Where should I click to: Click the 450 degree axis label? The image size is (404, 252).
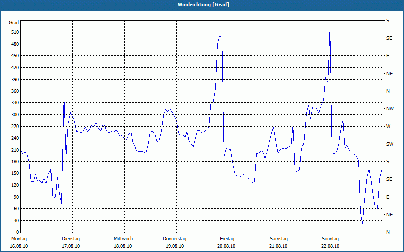pyautogui.click(x=15, y=56)
